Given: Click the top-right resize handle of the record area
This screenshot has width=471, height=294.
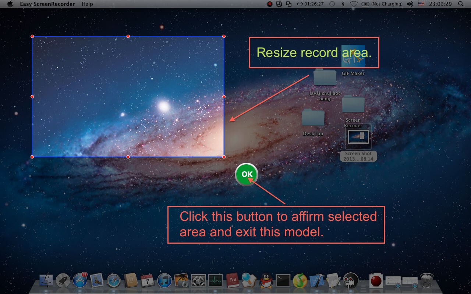Looking at the screenshot, I should (x=223, y=36).
